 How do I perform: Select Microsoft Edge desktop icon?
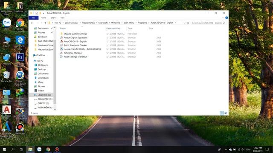coord(20,42)
